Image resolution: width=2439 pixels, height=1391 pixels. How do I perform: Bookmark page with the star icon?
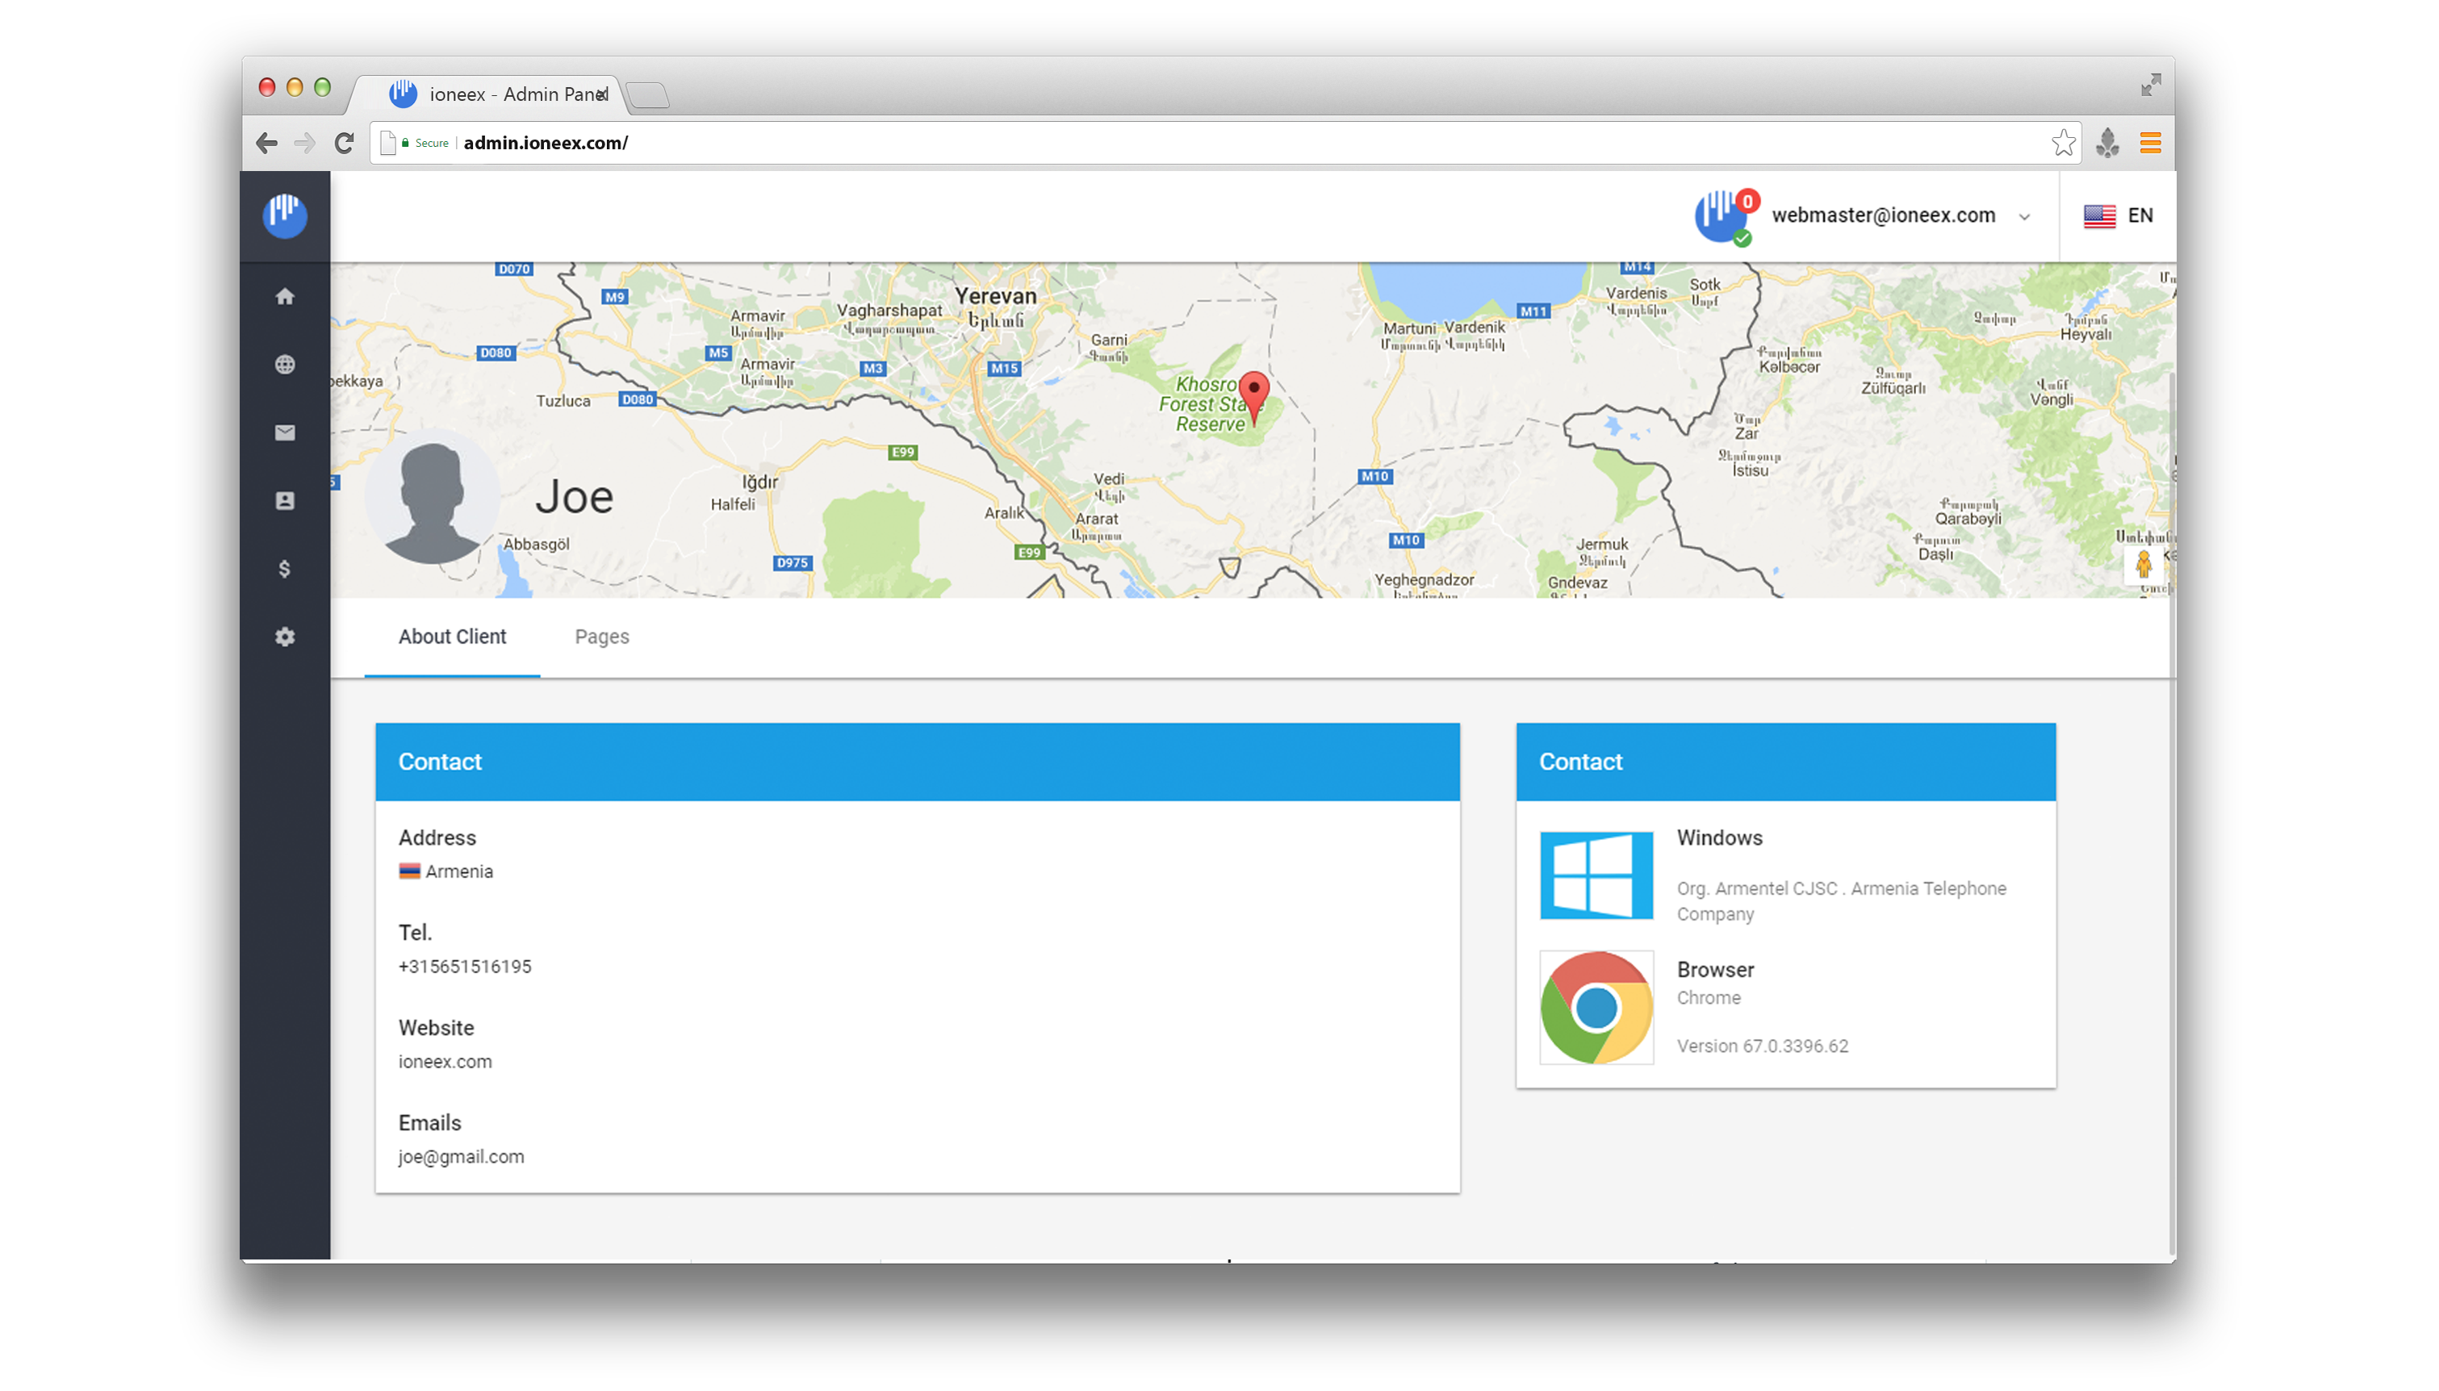coord(2063,144)
